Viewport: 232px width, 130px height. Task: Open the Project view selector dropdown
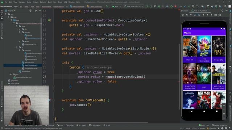point(10,10)
